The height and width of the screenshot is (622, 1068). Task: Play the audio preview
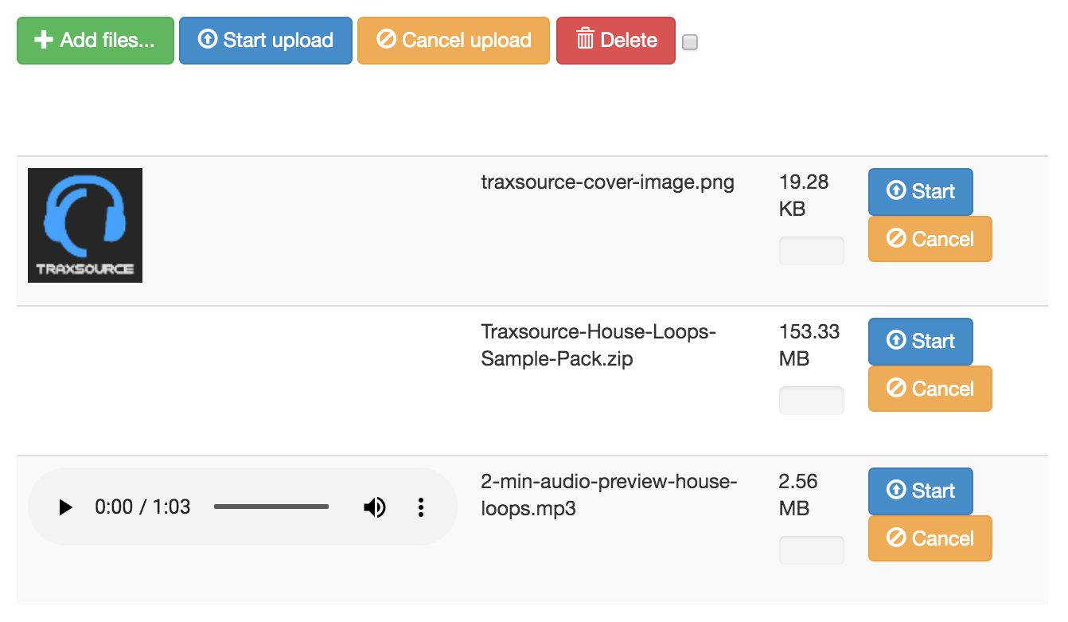(66, 507)
